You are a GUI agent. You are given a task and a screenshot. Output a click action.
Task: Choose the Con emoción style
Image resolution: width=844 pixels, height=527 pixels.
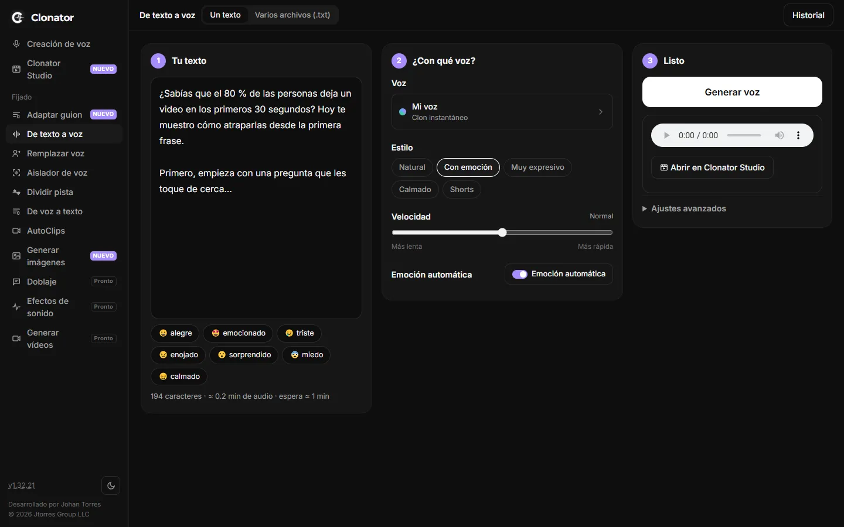pyautogui.click(x=468, y=167)
